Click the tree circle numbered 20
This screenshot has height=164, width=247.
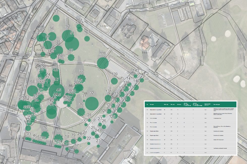coord(79,139)
